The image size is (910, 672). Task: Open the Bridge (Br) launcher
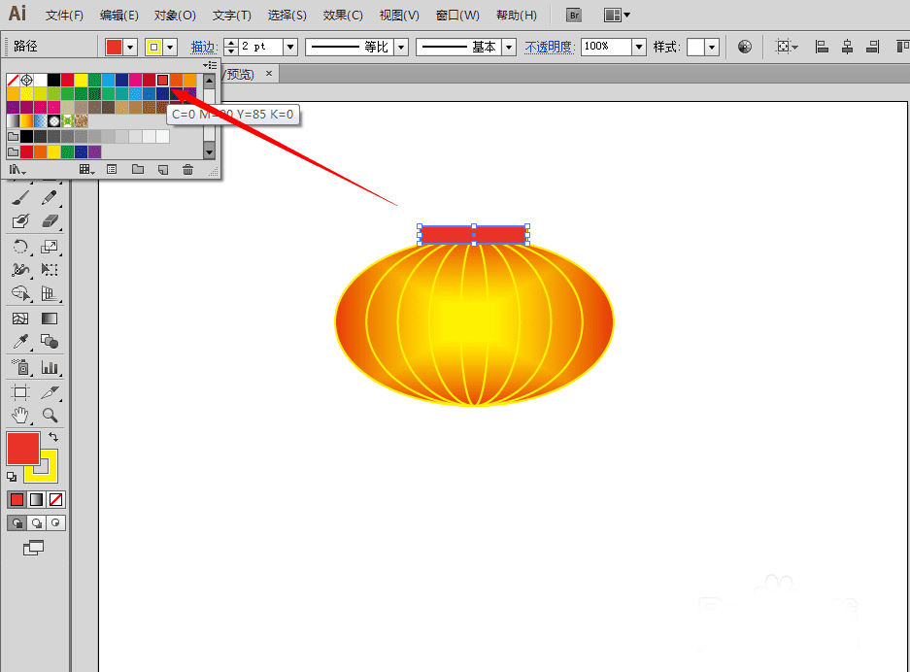[x=574, y=16]
